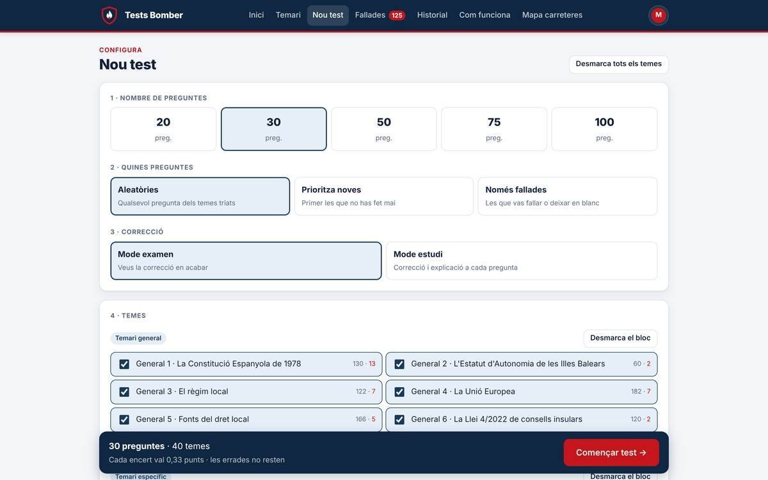Select Només fallades question type
768x480 pixels.
pos(568,196)
